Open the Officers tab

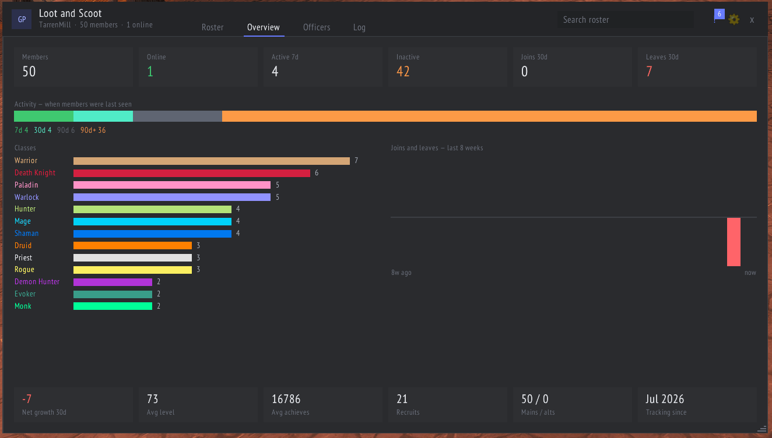(x=317, y=27)
